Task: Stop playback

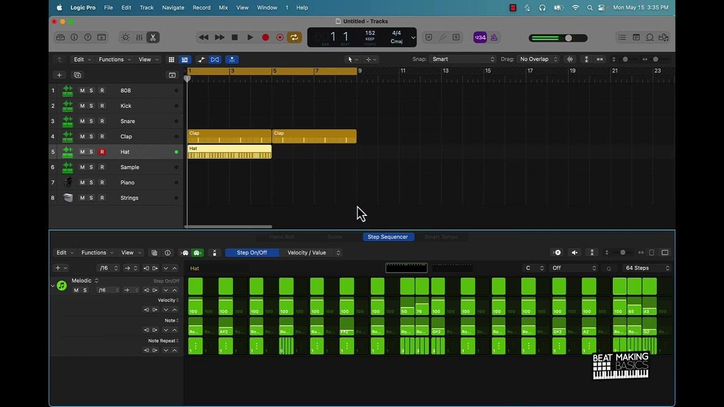Action: pyautogui.click(x=235, y=37)
